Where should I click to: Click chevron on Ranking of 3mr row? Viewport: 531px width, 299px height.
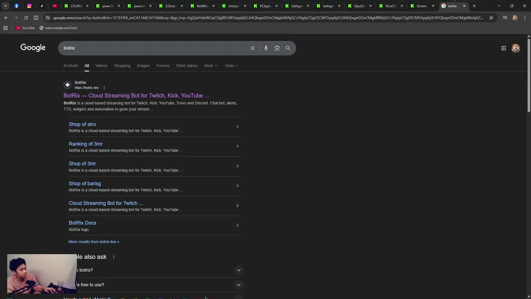[237, 146]
